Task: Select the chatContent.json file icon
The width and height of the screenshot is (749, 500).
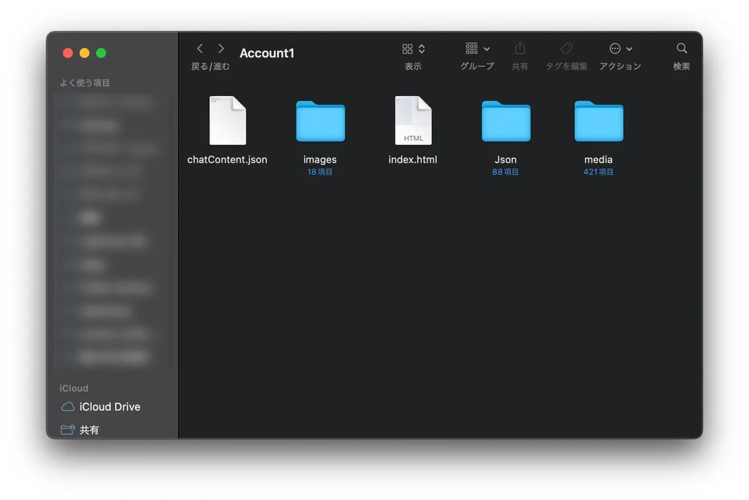Action: click(x=227, y=121)
